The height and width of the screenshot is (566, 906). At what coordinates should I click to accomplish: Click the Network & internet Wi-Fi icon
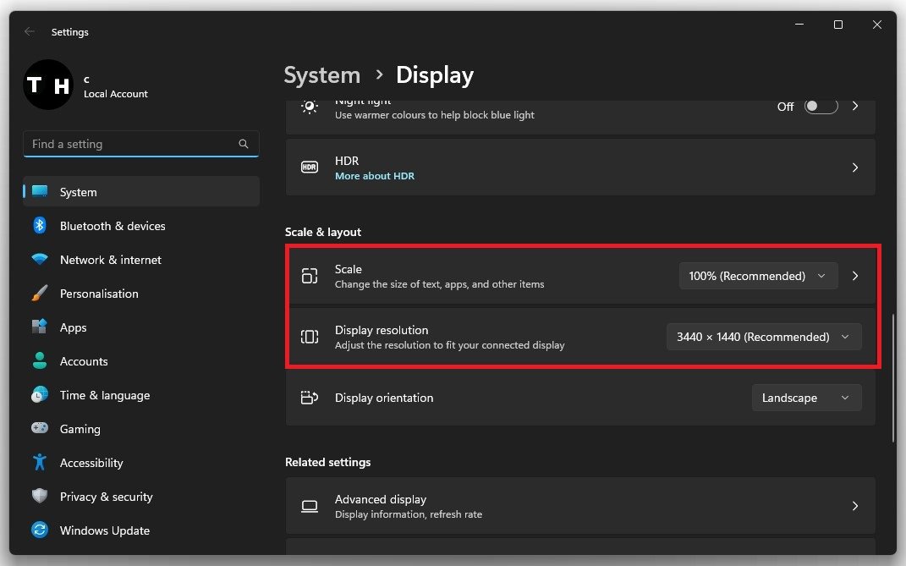coord(40,260)
